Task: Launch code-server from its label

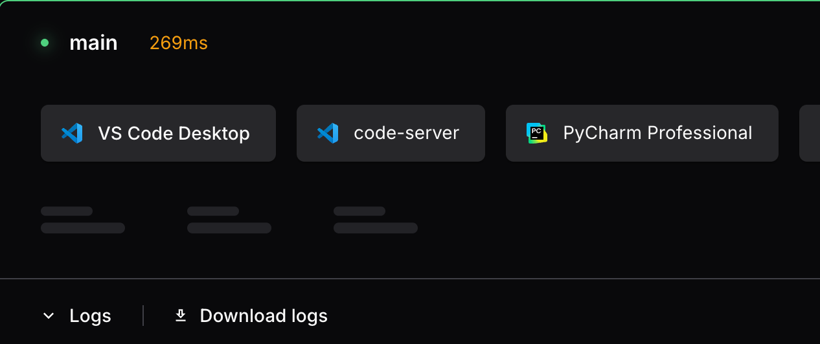Action: coord(406,133)
